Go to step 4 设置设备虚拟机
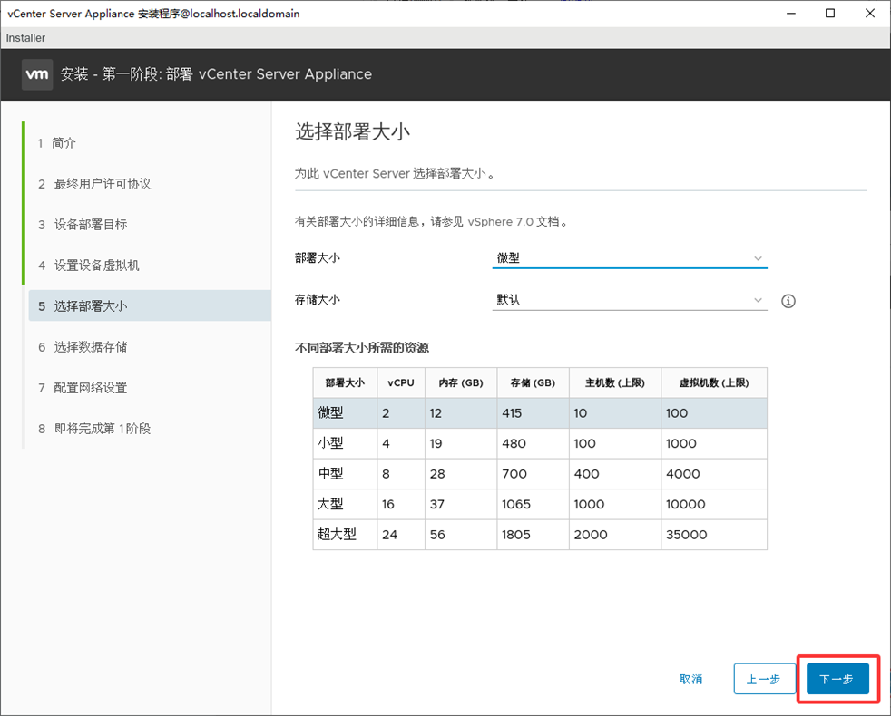 coord(96,266)
